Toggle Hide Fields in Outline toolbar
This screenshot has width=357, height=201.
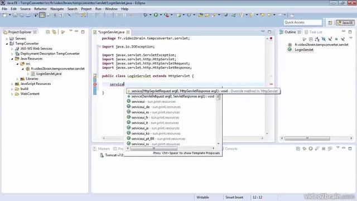pyautogui.click(x=324, y=39)
